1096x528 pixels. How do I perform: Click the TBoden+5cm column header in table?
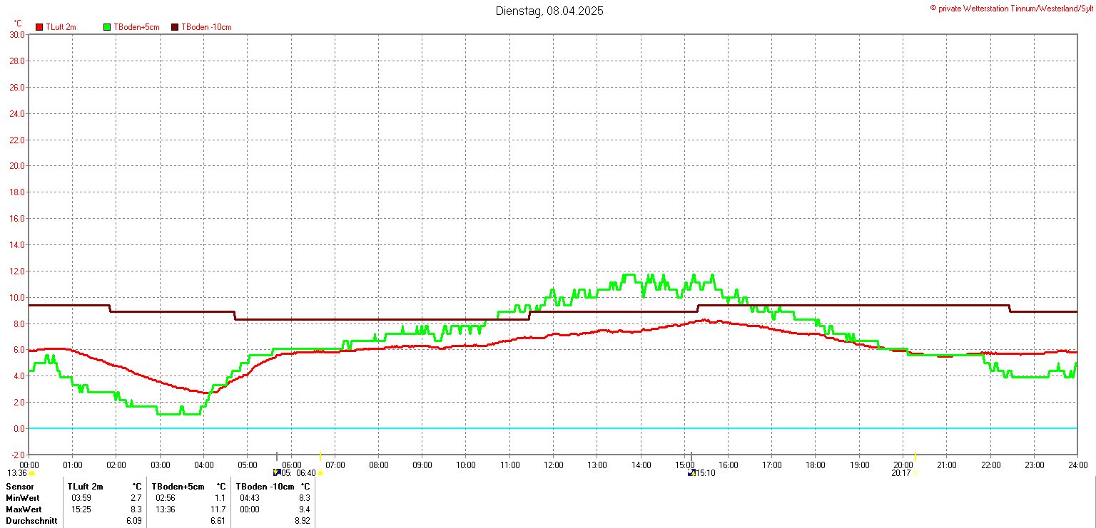pos(178,487)
